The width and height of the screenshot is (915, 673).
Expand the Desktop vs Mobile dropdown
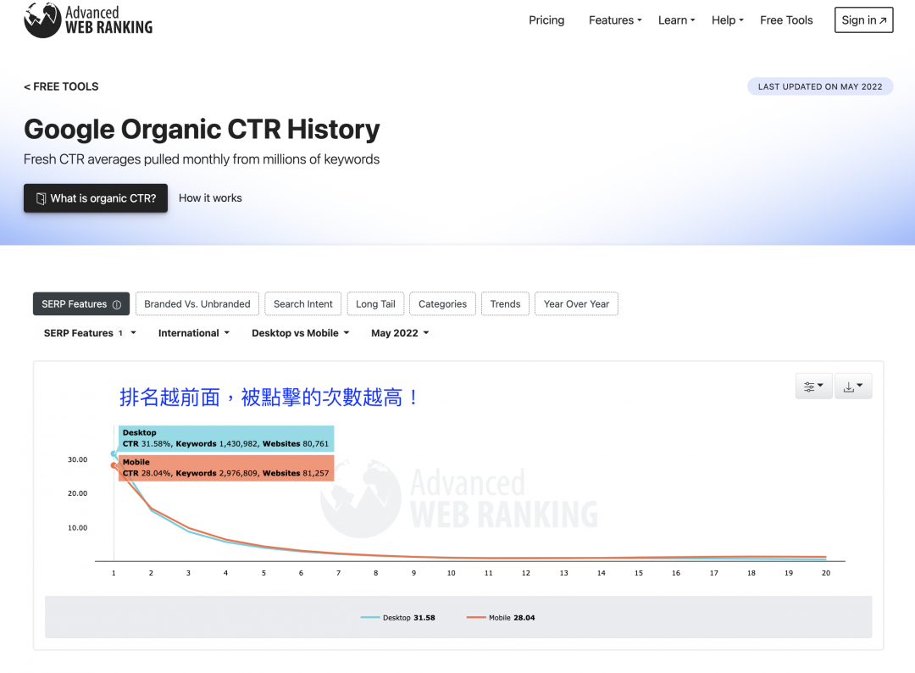(300, 333)
